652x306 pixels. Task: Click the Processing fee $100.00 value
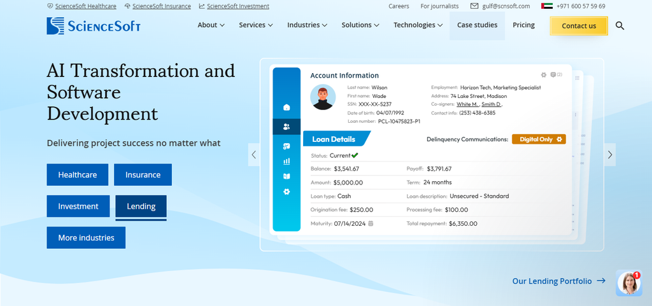pos(457,210)
